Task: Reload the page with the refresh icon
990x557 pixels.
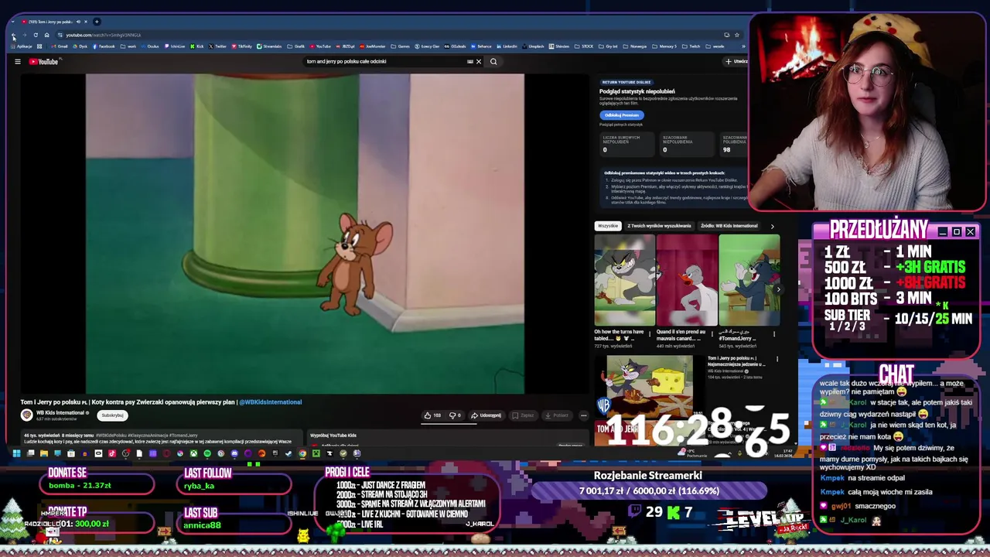Action: tap(35, 35)
